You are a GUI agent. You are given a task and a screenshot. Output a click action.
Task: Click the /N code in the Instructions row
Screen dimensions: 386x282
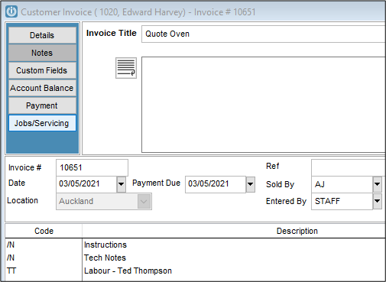11,245
